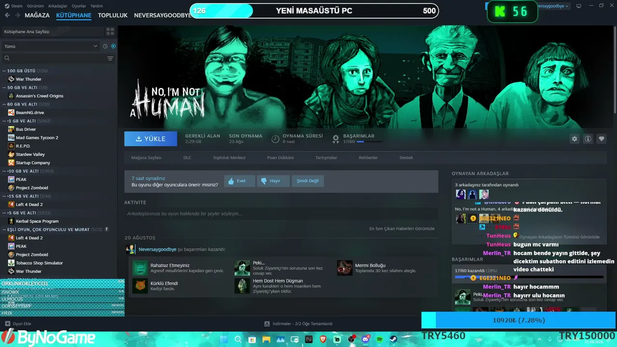Open the Topluluk Merkezi game tab
Viewport: 617px width, 347px height.
point(229,158)
